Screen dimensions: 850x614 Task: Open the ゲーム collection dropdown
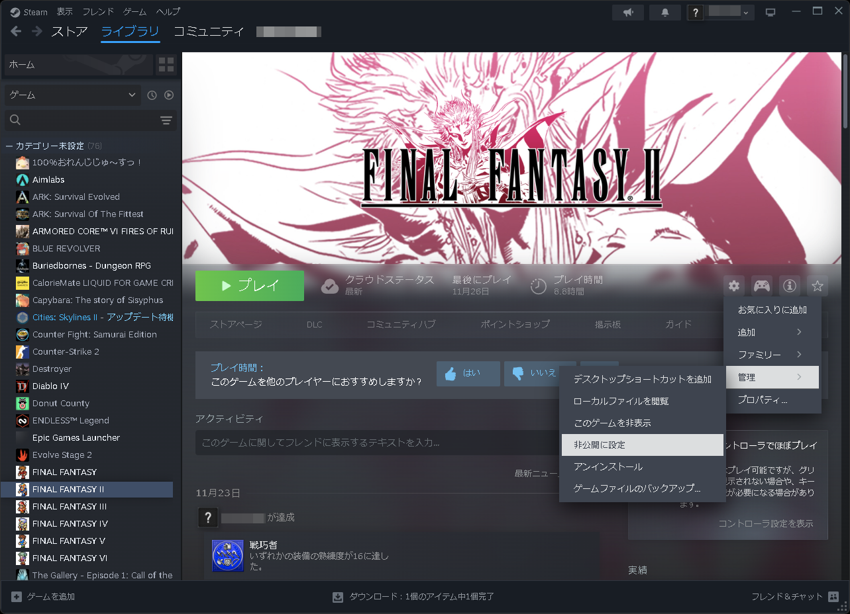[x=72, y=95]
